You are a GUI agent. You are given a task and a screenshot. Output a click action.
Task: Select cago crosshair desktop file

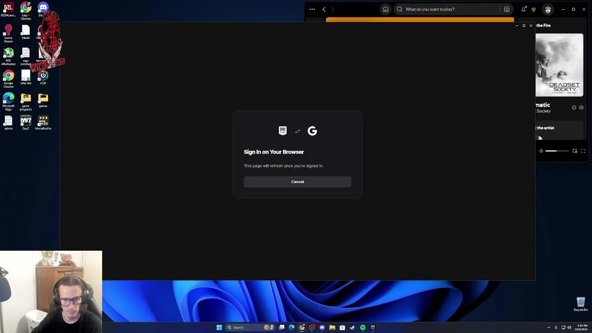click(x=26, y=57)
